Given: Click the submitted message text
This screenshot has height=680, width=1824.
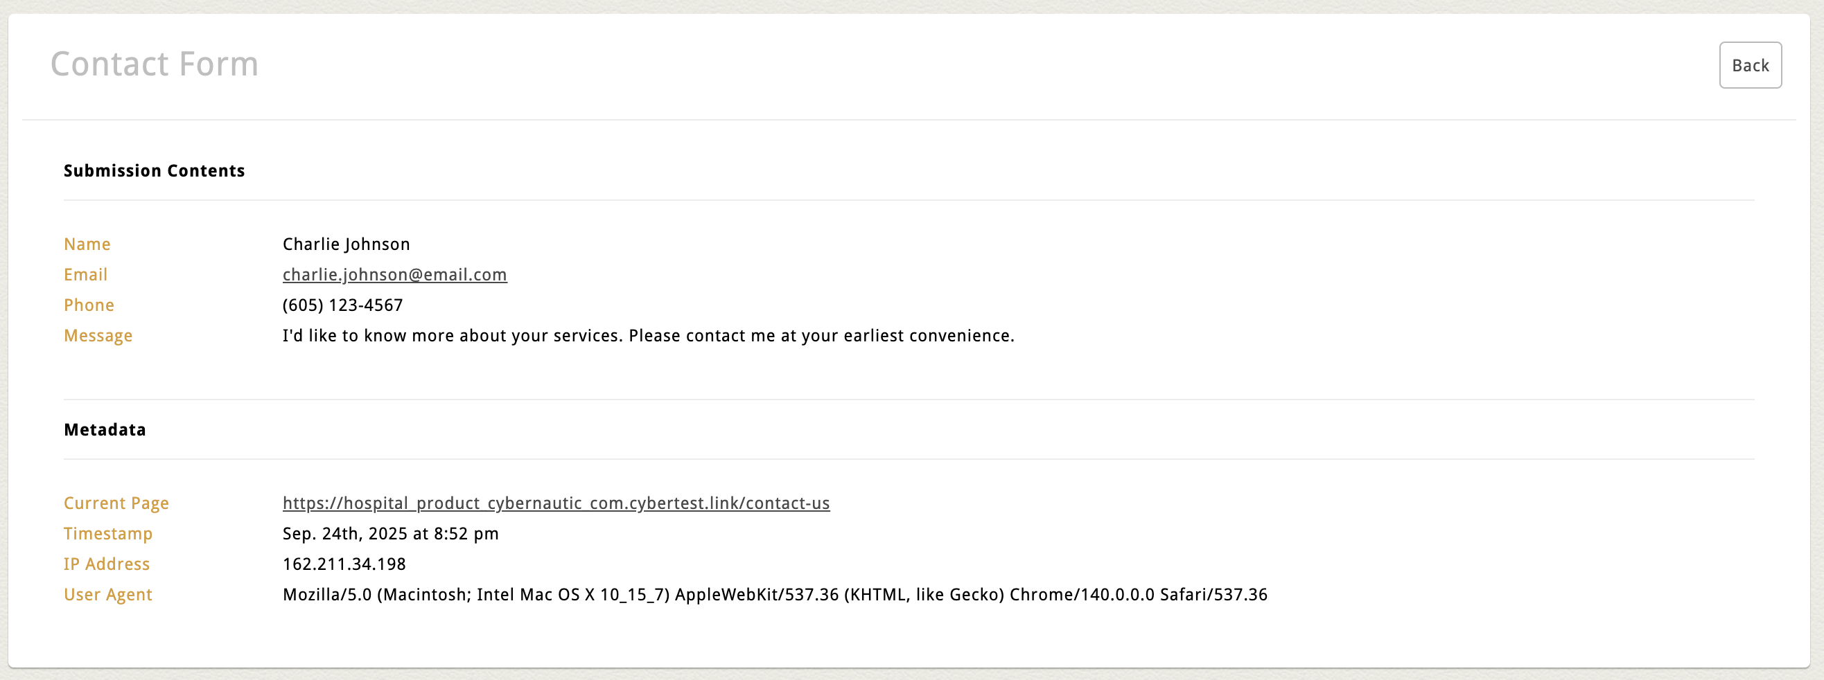Looking at the screenshot, I should (648, 335).
